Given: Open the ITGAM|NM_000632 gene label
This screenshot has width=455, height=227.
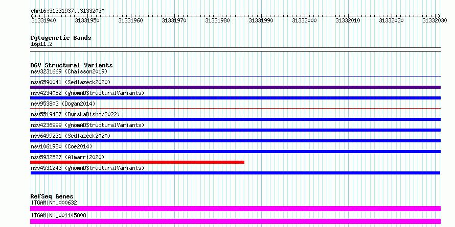Looking at the screenshot, I should pos(54,203).
